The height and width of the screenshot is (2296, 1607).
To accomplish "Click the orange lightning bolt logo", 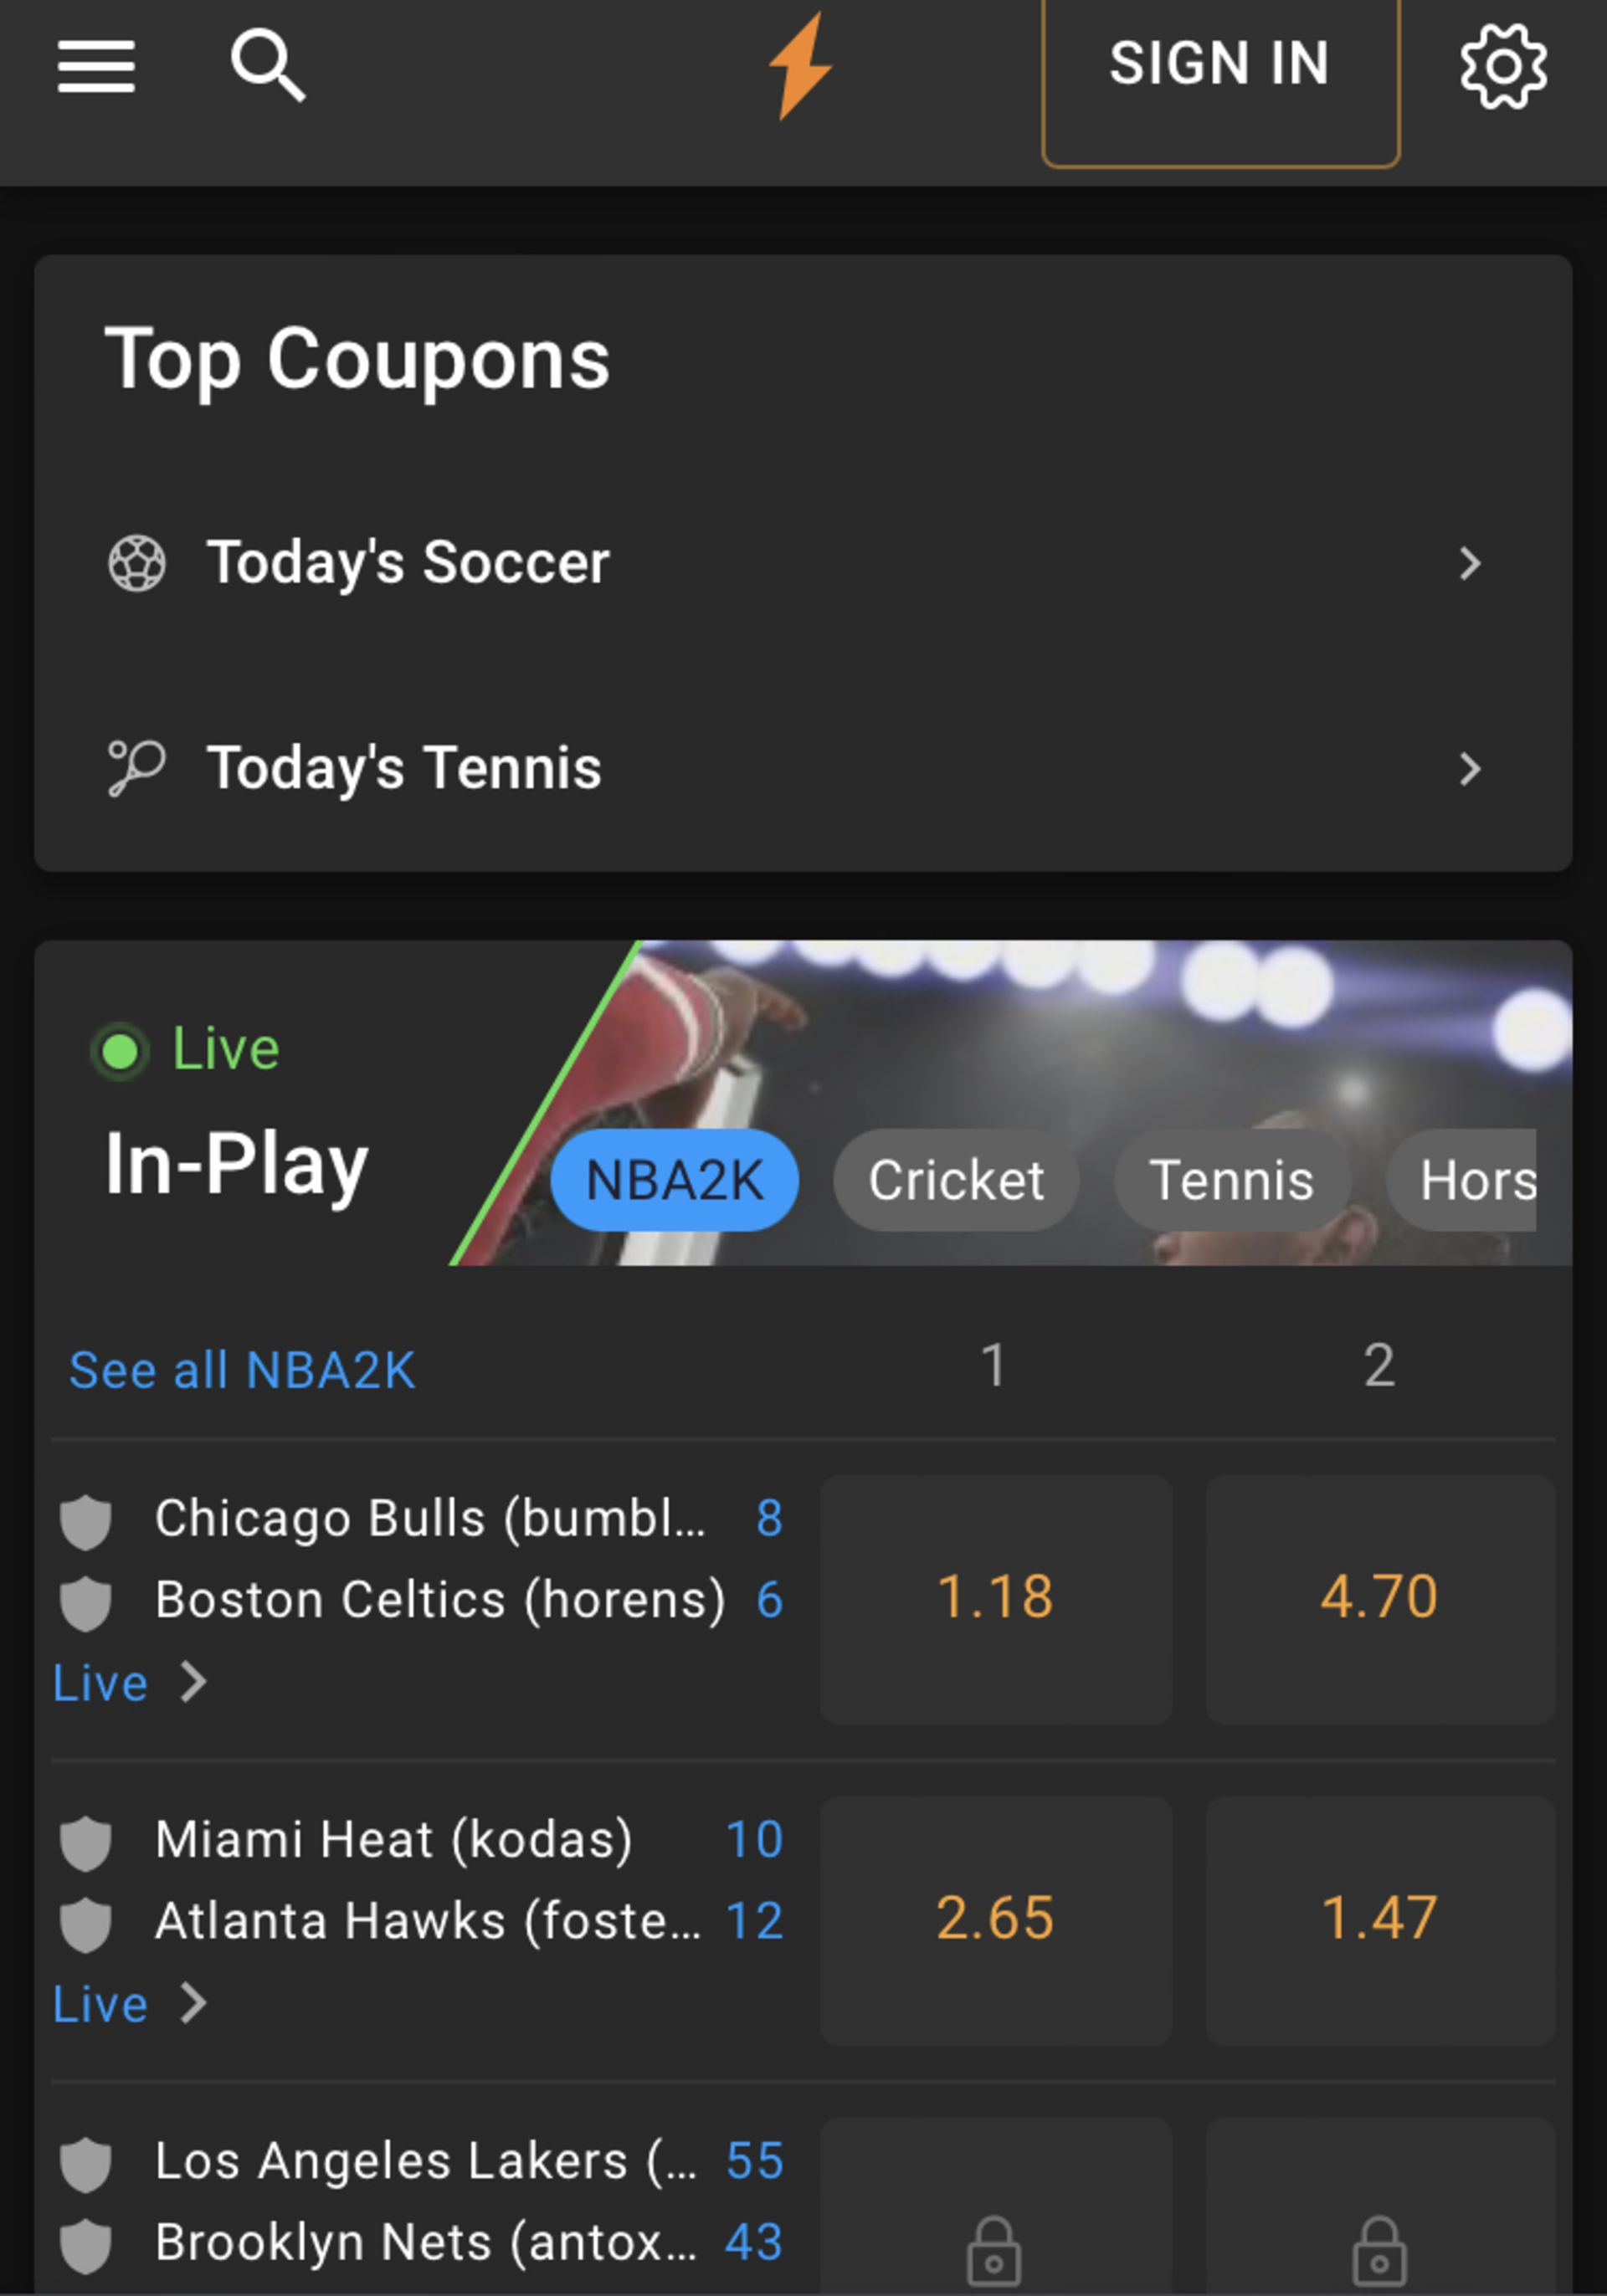I will (800, 66).
